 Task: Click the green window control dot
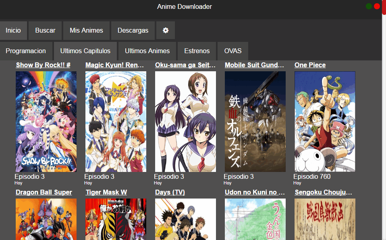point(369,6)
